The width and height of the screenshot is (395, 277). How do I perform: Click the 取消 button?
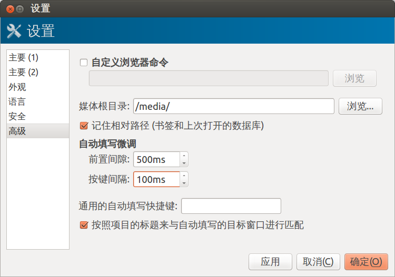[x=318, y=262]
